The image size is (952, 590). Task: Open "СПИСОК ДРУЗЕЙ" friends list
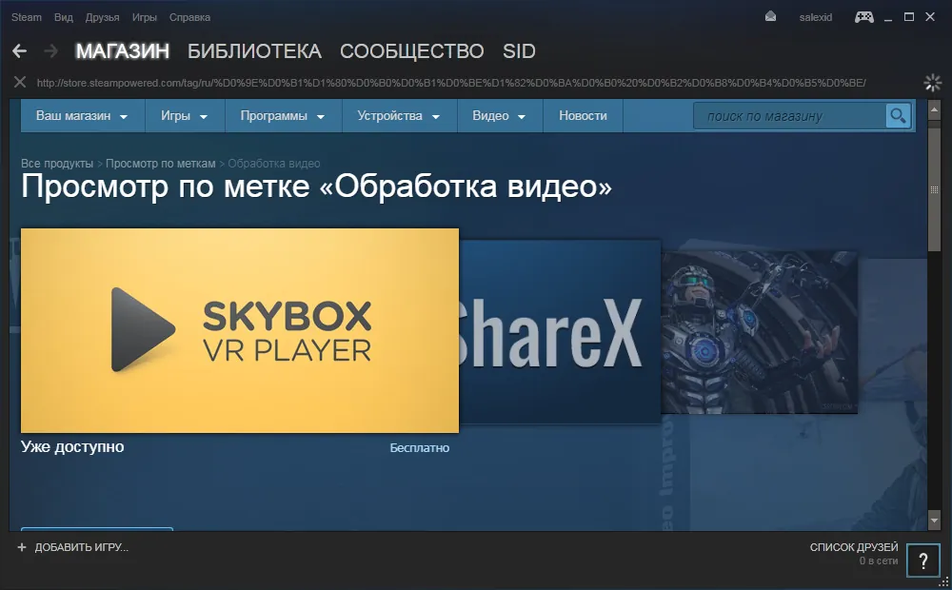[x=853, y=547]
